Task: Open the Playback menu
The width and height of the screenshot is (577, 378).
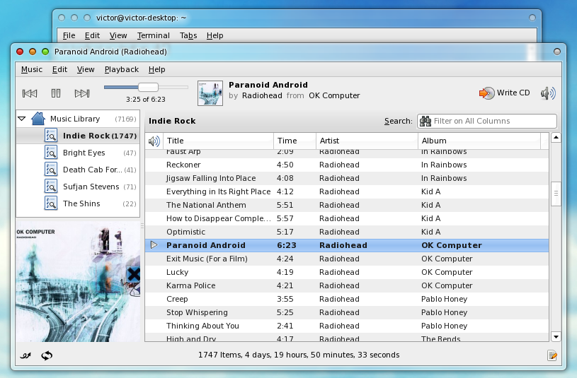Action: click(122, 69)
